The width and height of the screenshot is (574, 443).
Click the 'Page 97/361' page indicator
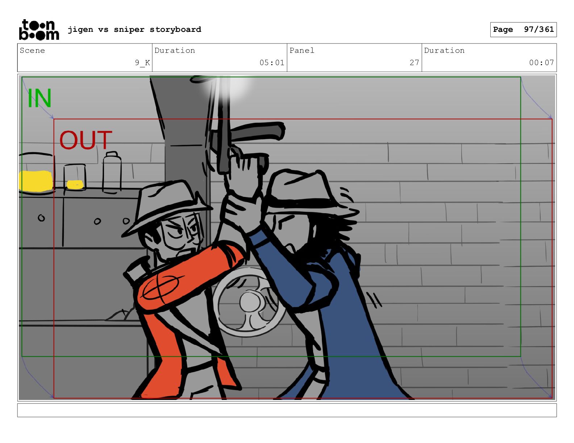point(523,30)
